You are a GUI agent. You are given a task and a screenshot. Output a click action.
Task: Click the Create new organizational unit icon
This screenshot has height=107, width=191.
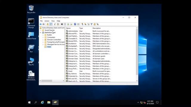(x=88, y=24)
